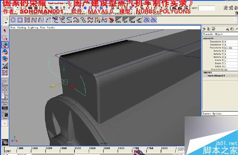Switch to the Rendering shelf tab
238x155 pixels.
(106, 14)
